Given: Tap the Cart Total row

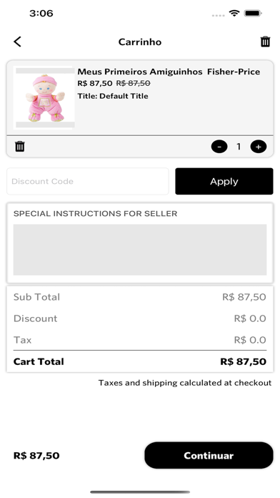Looking at the screenshot, I should (x=140, y=361).
